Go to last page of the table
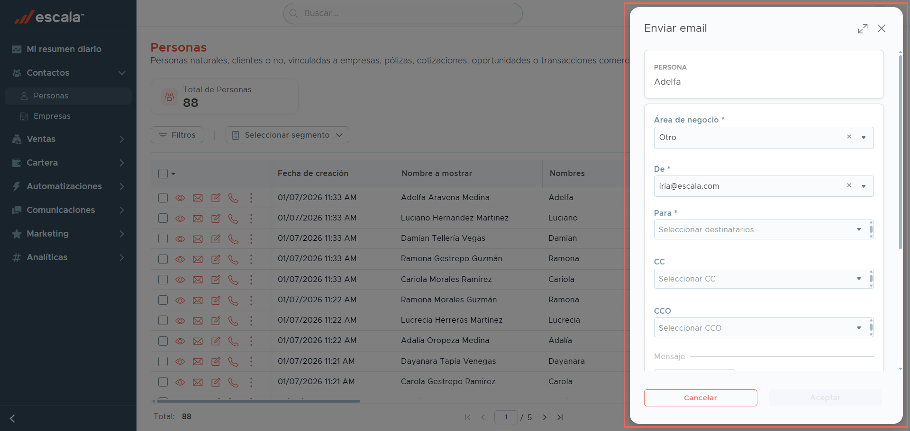Image resolution: width=910 pixels, height=431 pixels. pyautogui.click(x=560, y=417)
